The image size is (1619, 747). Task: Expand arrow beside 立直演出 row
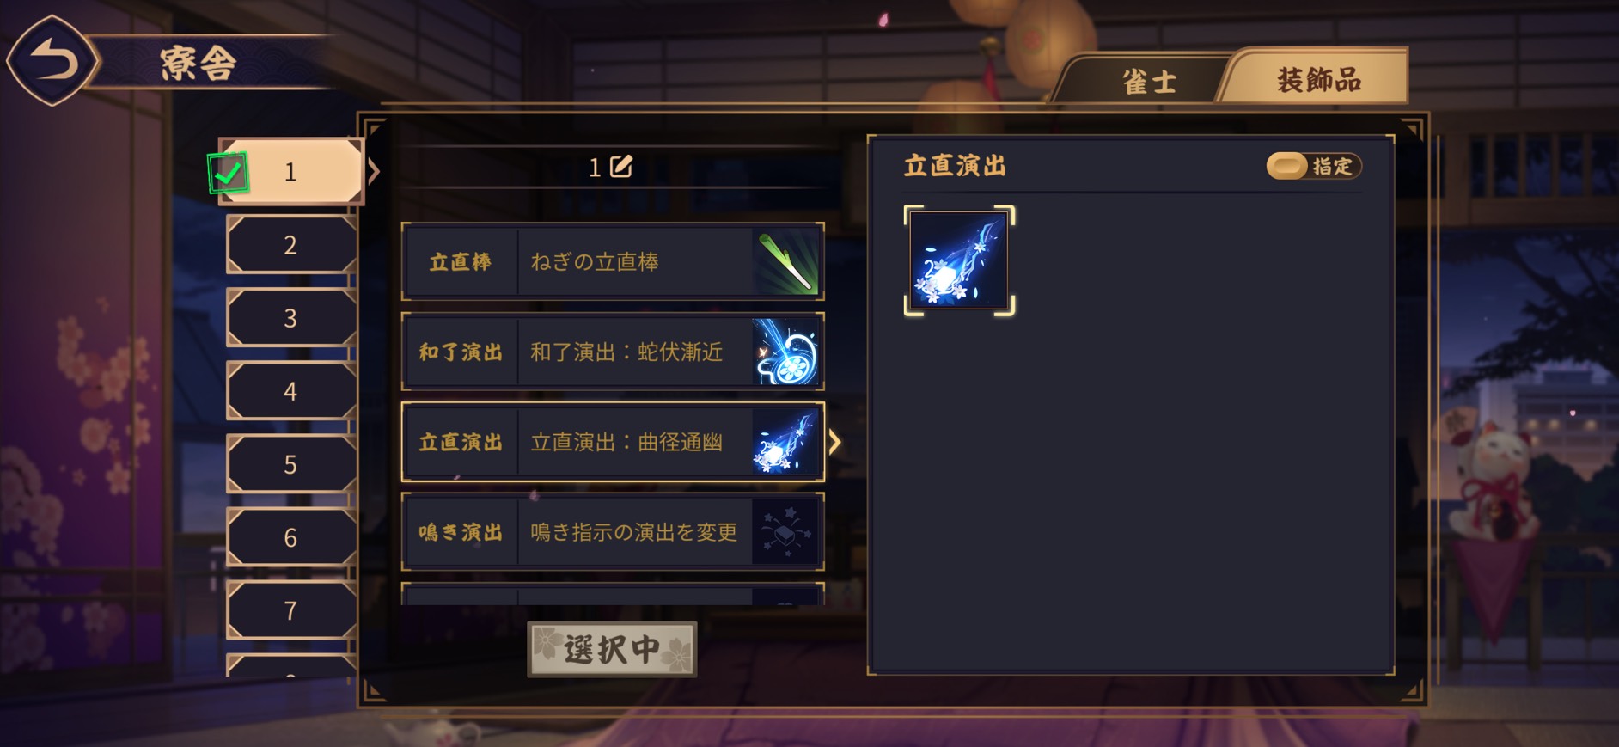[x=834, y=443]
